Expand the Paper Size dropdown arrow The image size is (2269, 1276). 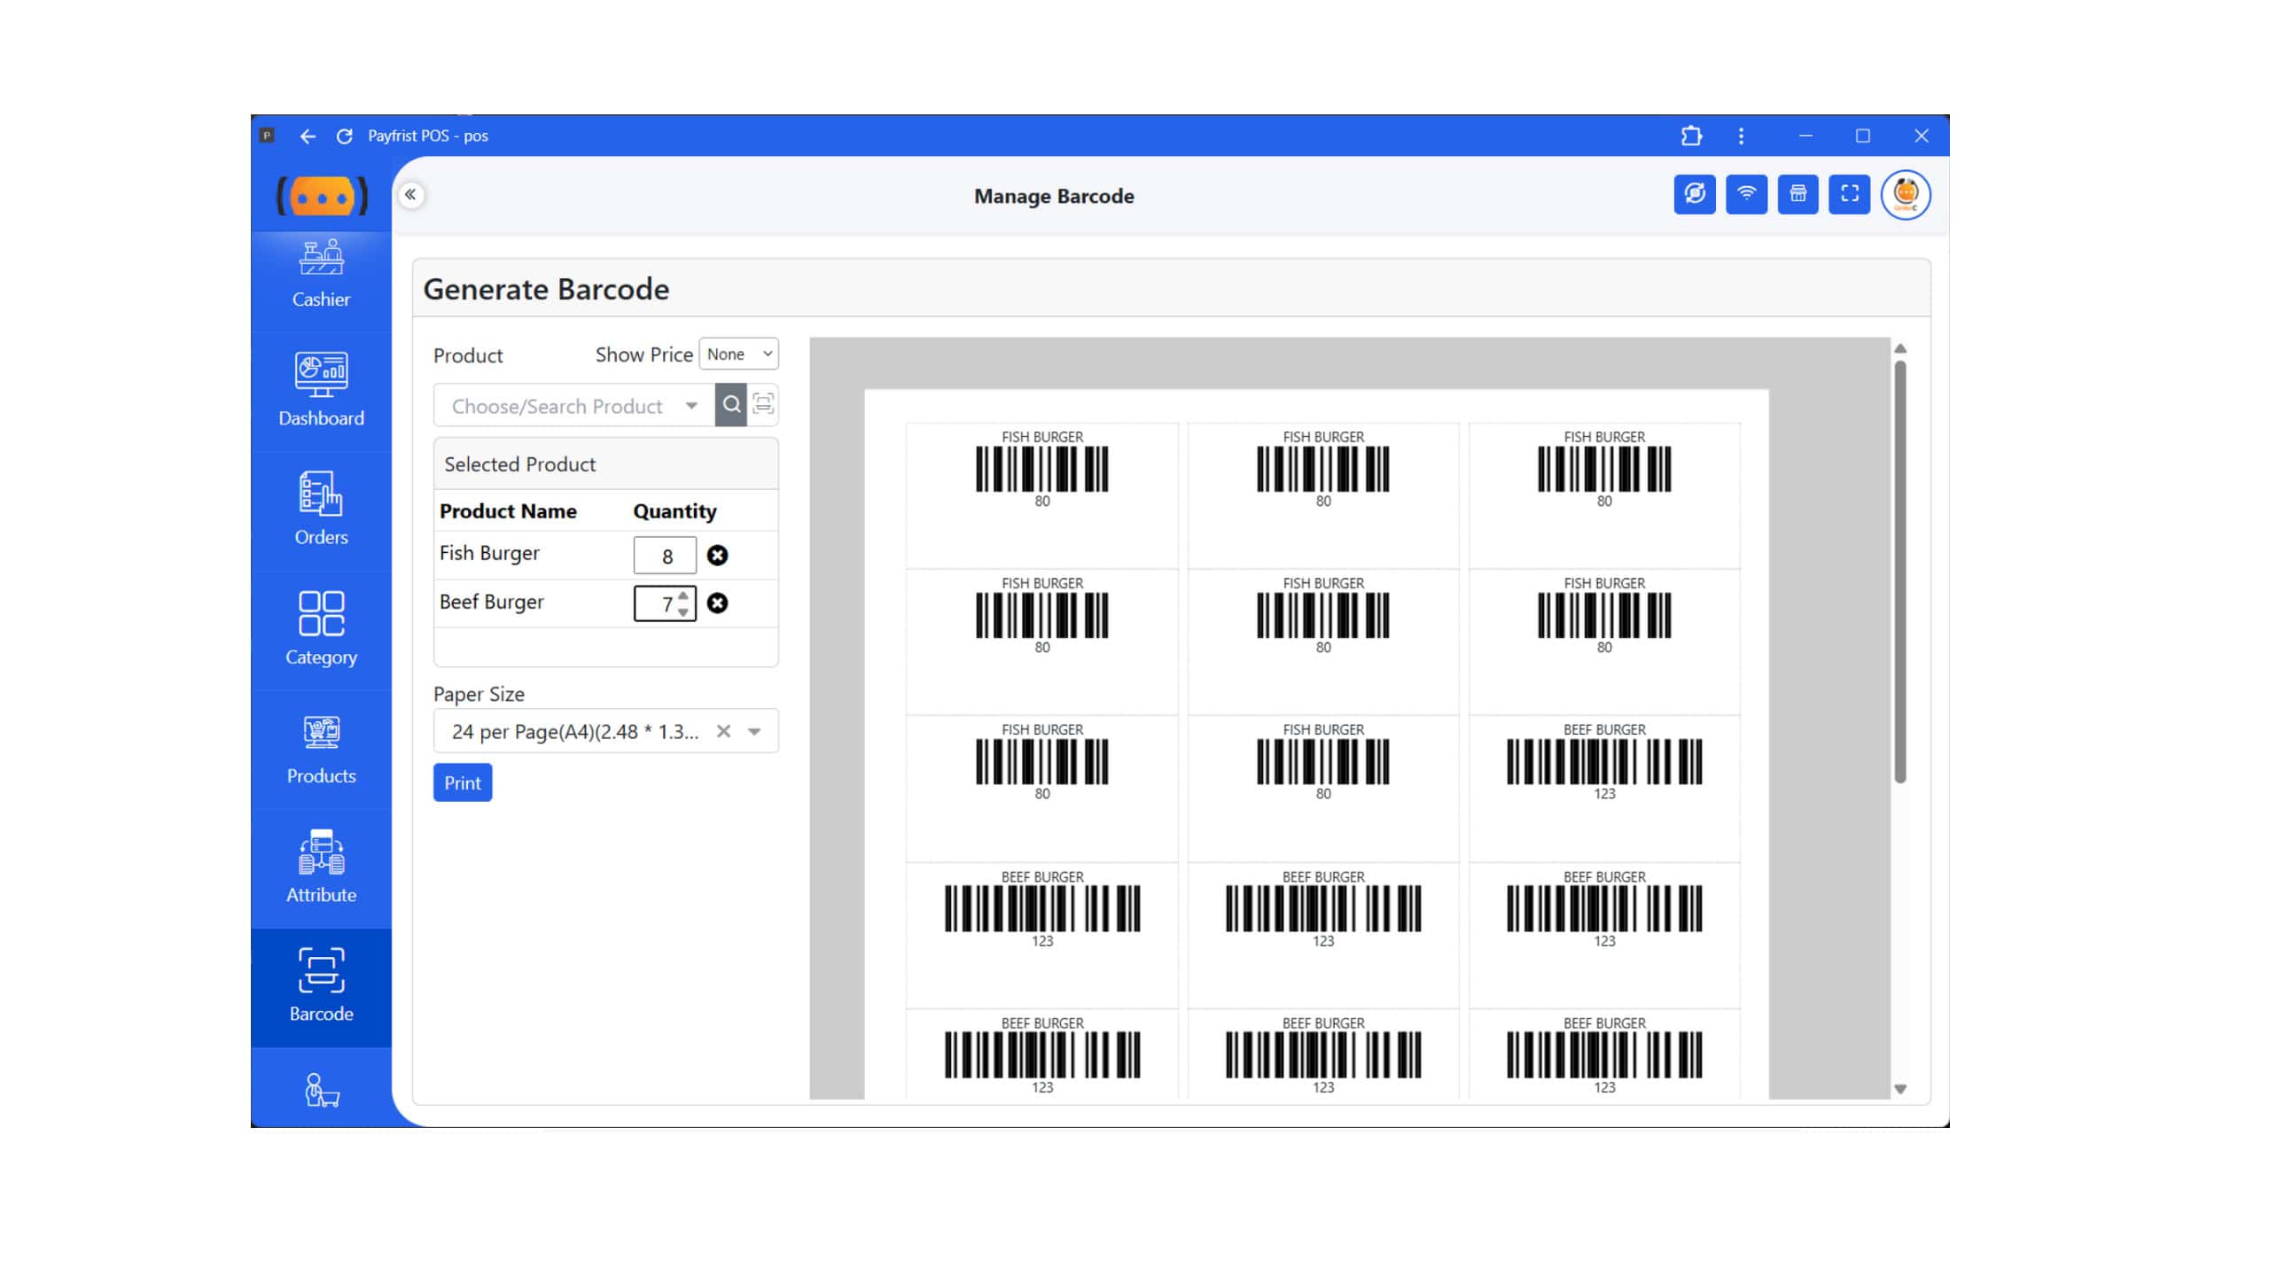tap(754, 732)
